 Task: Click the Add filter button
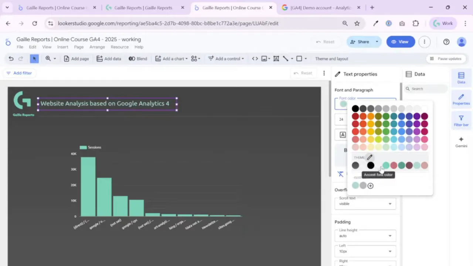(19, 73)
